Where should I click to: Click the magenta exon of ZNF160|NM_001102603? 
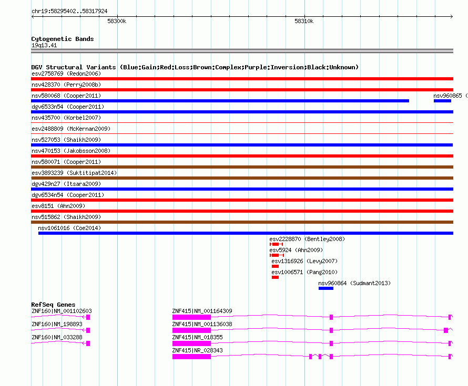[88, 317]
